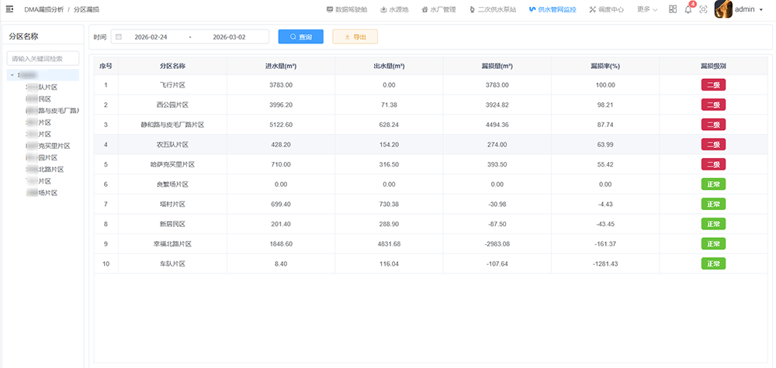
Task: Click the 良繁场片区 table cell
Action: [172, 184]
